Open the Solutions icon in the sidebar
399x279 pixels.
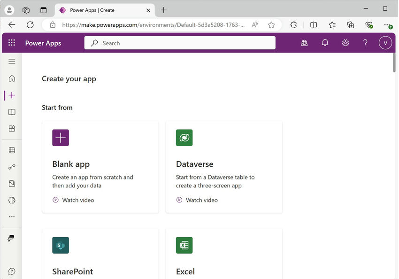[x=12, y=183]
